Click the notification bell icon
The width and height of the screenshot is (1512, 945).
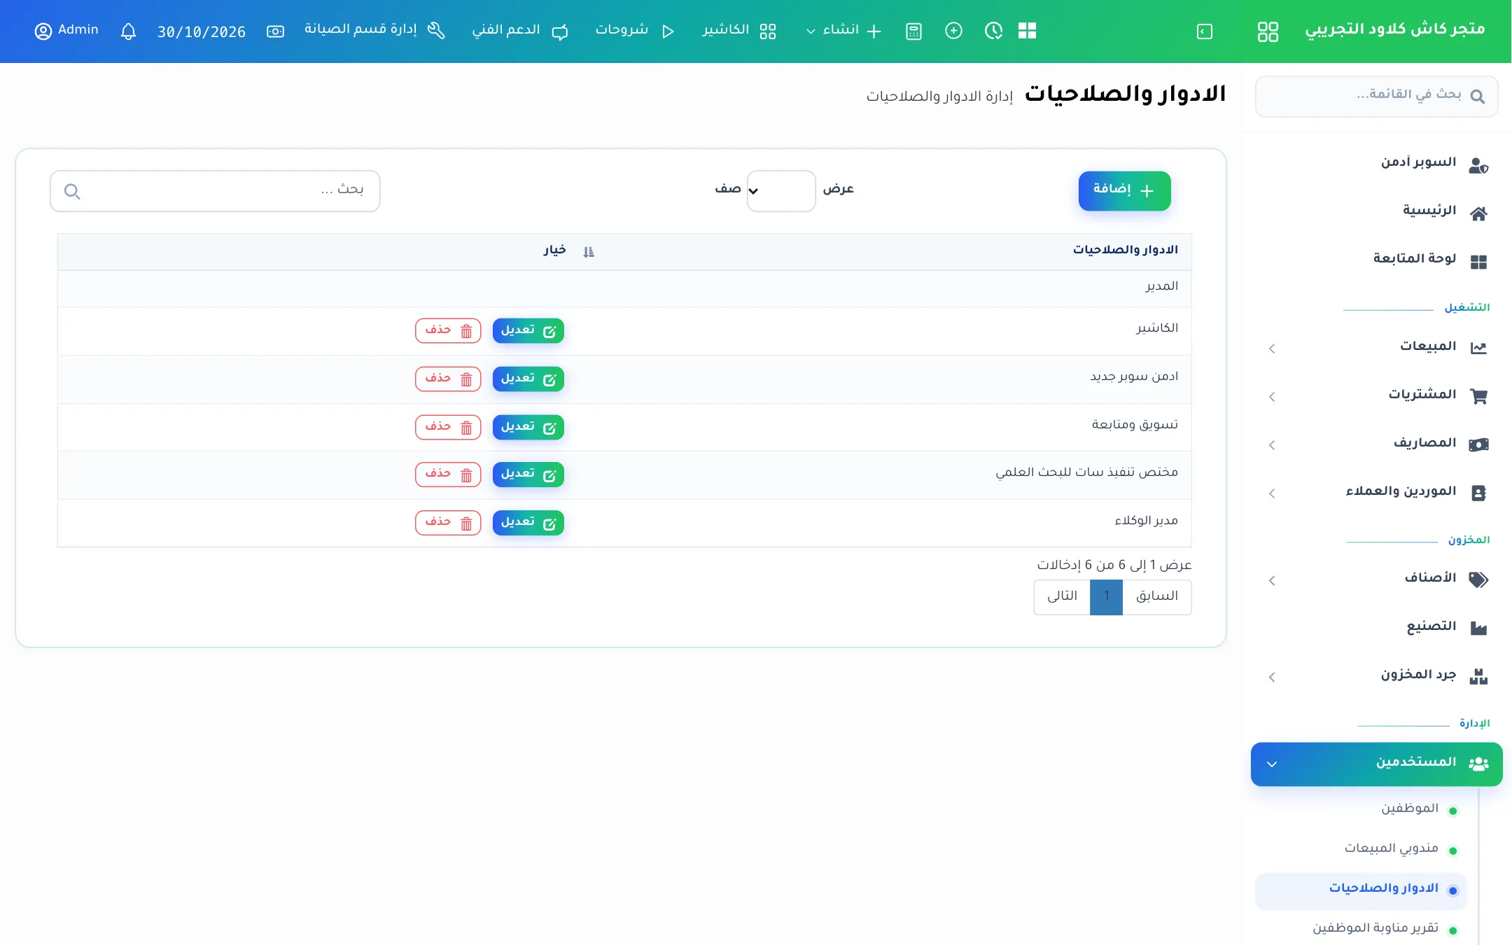coord(128,31)
